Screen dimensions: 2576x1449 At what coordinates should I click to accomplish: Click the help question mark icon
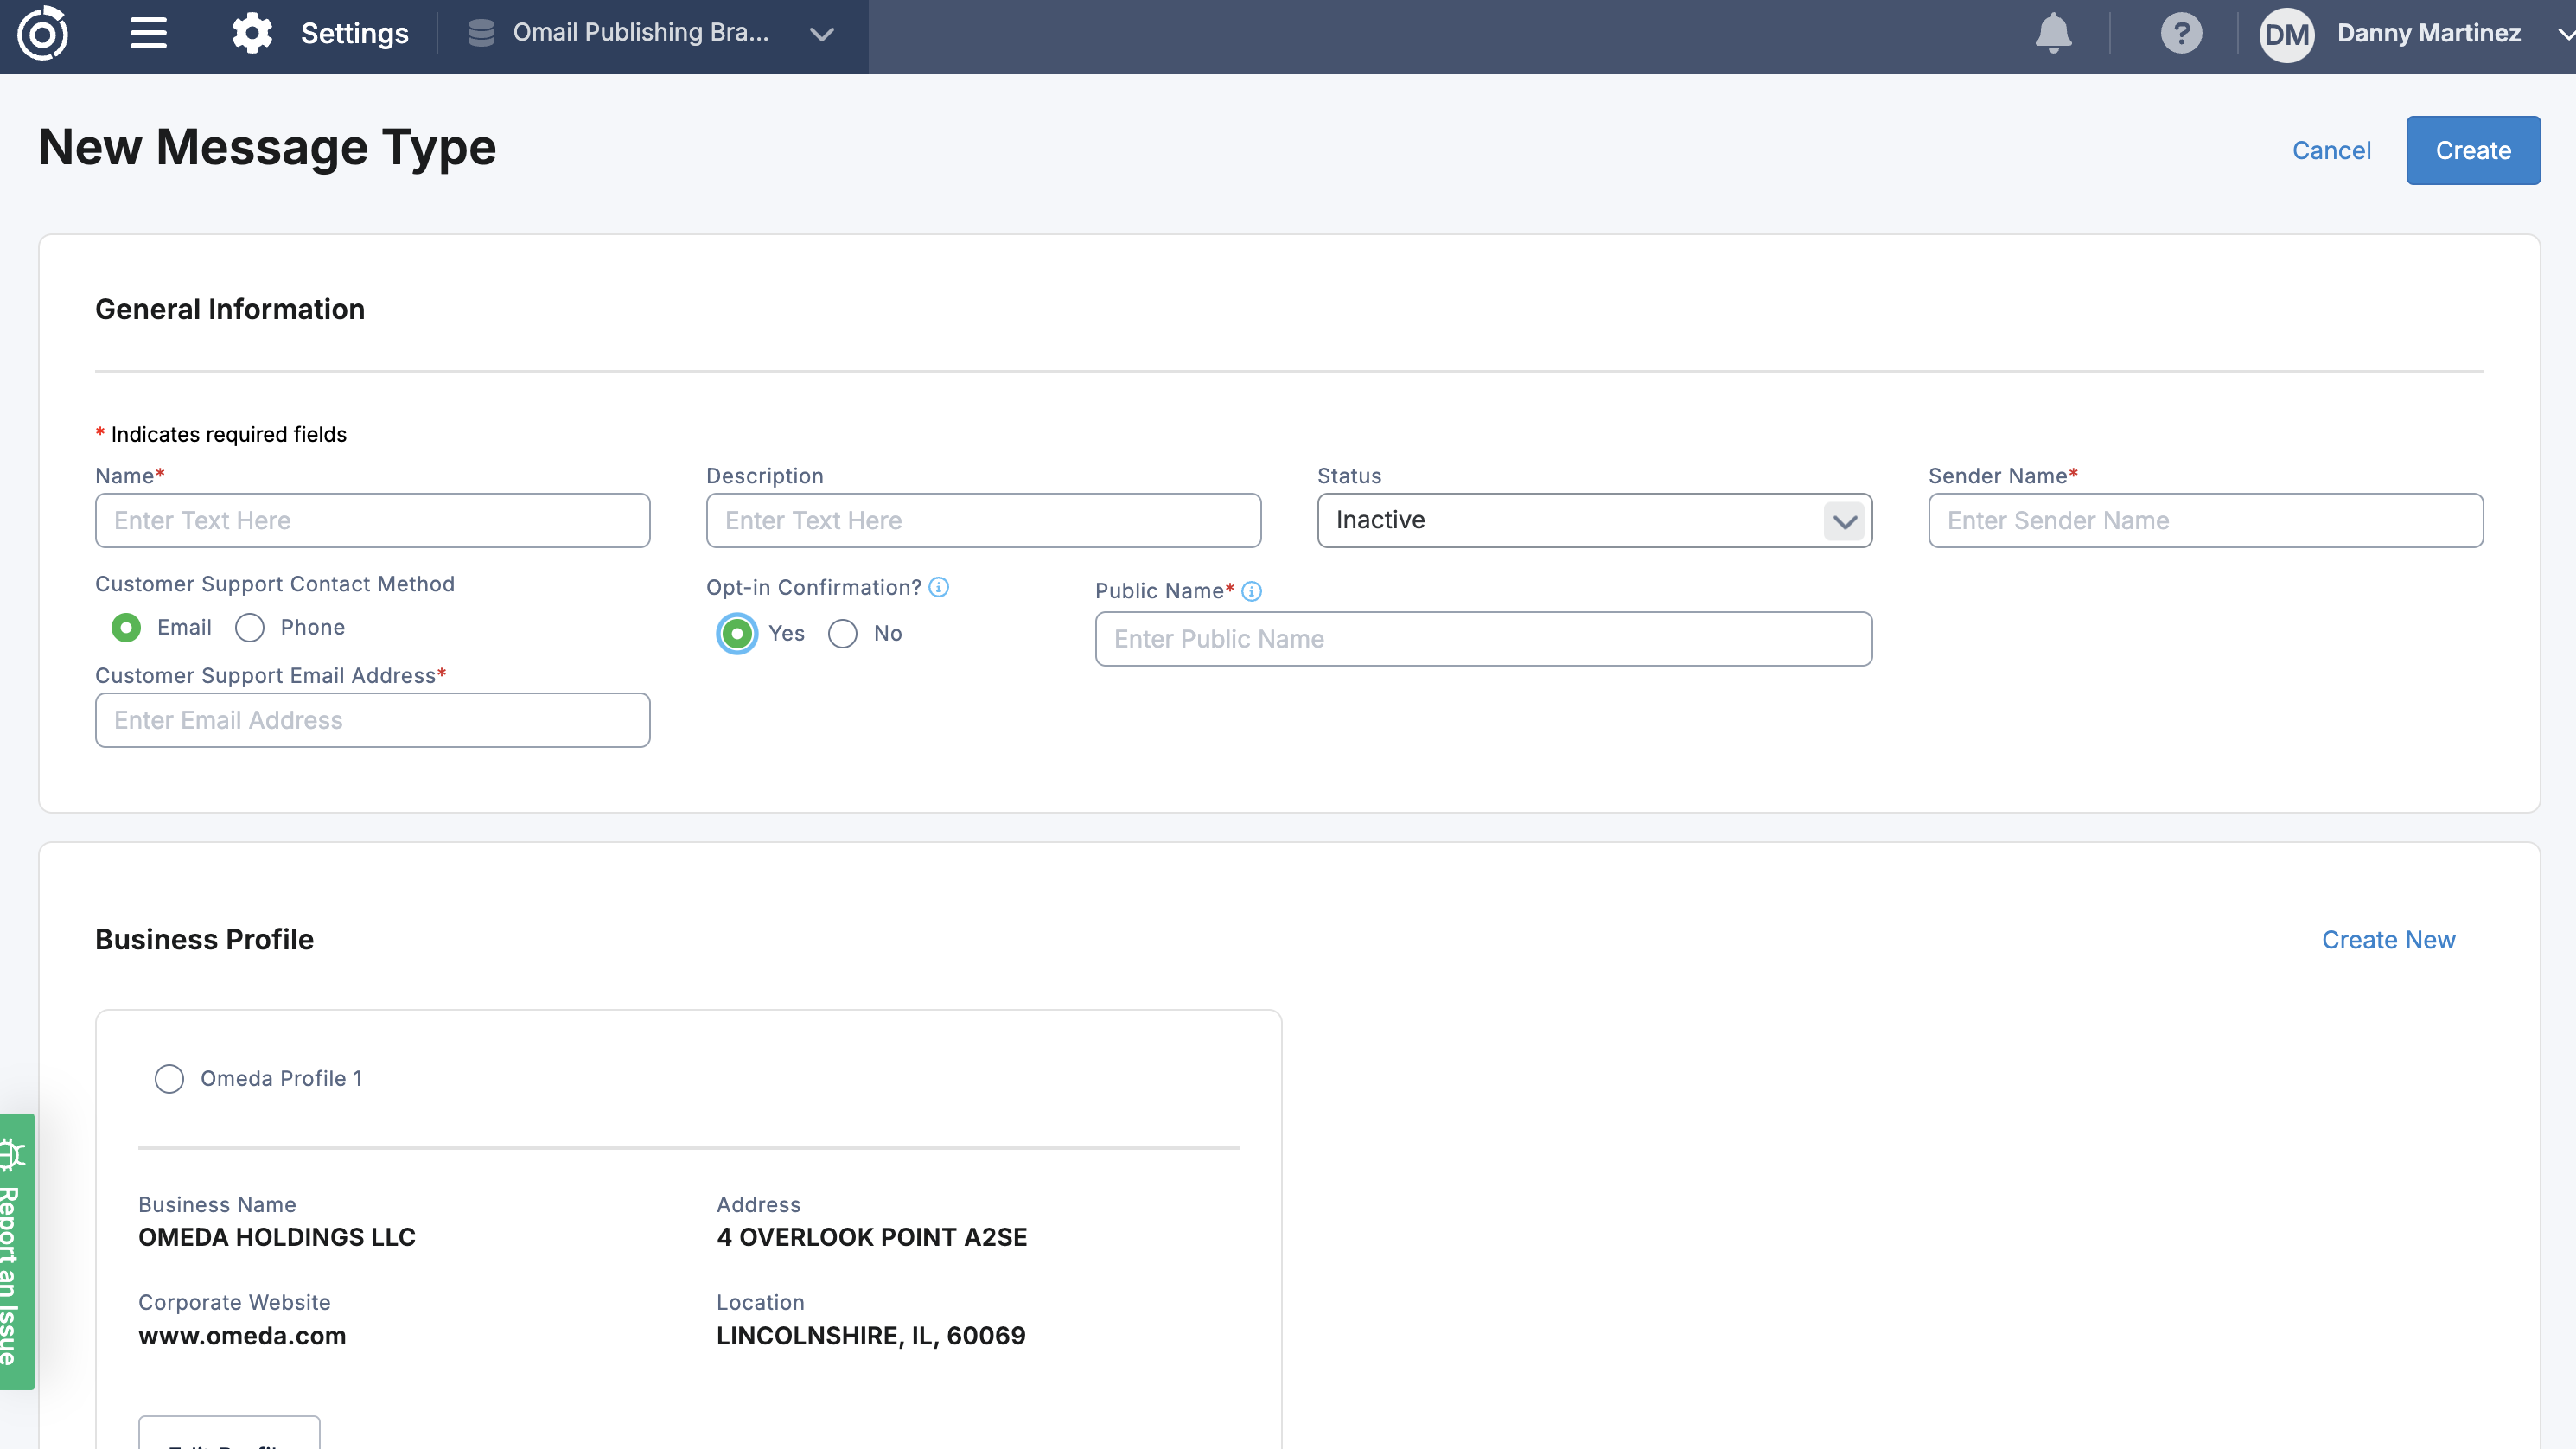click(2181, 33)
